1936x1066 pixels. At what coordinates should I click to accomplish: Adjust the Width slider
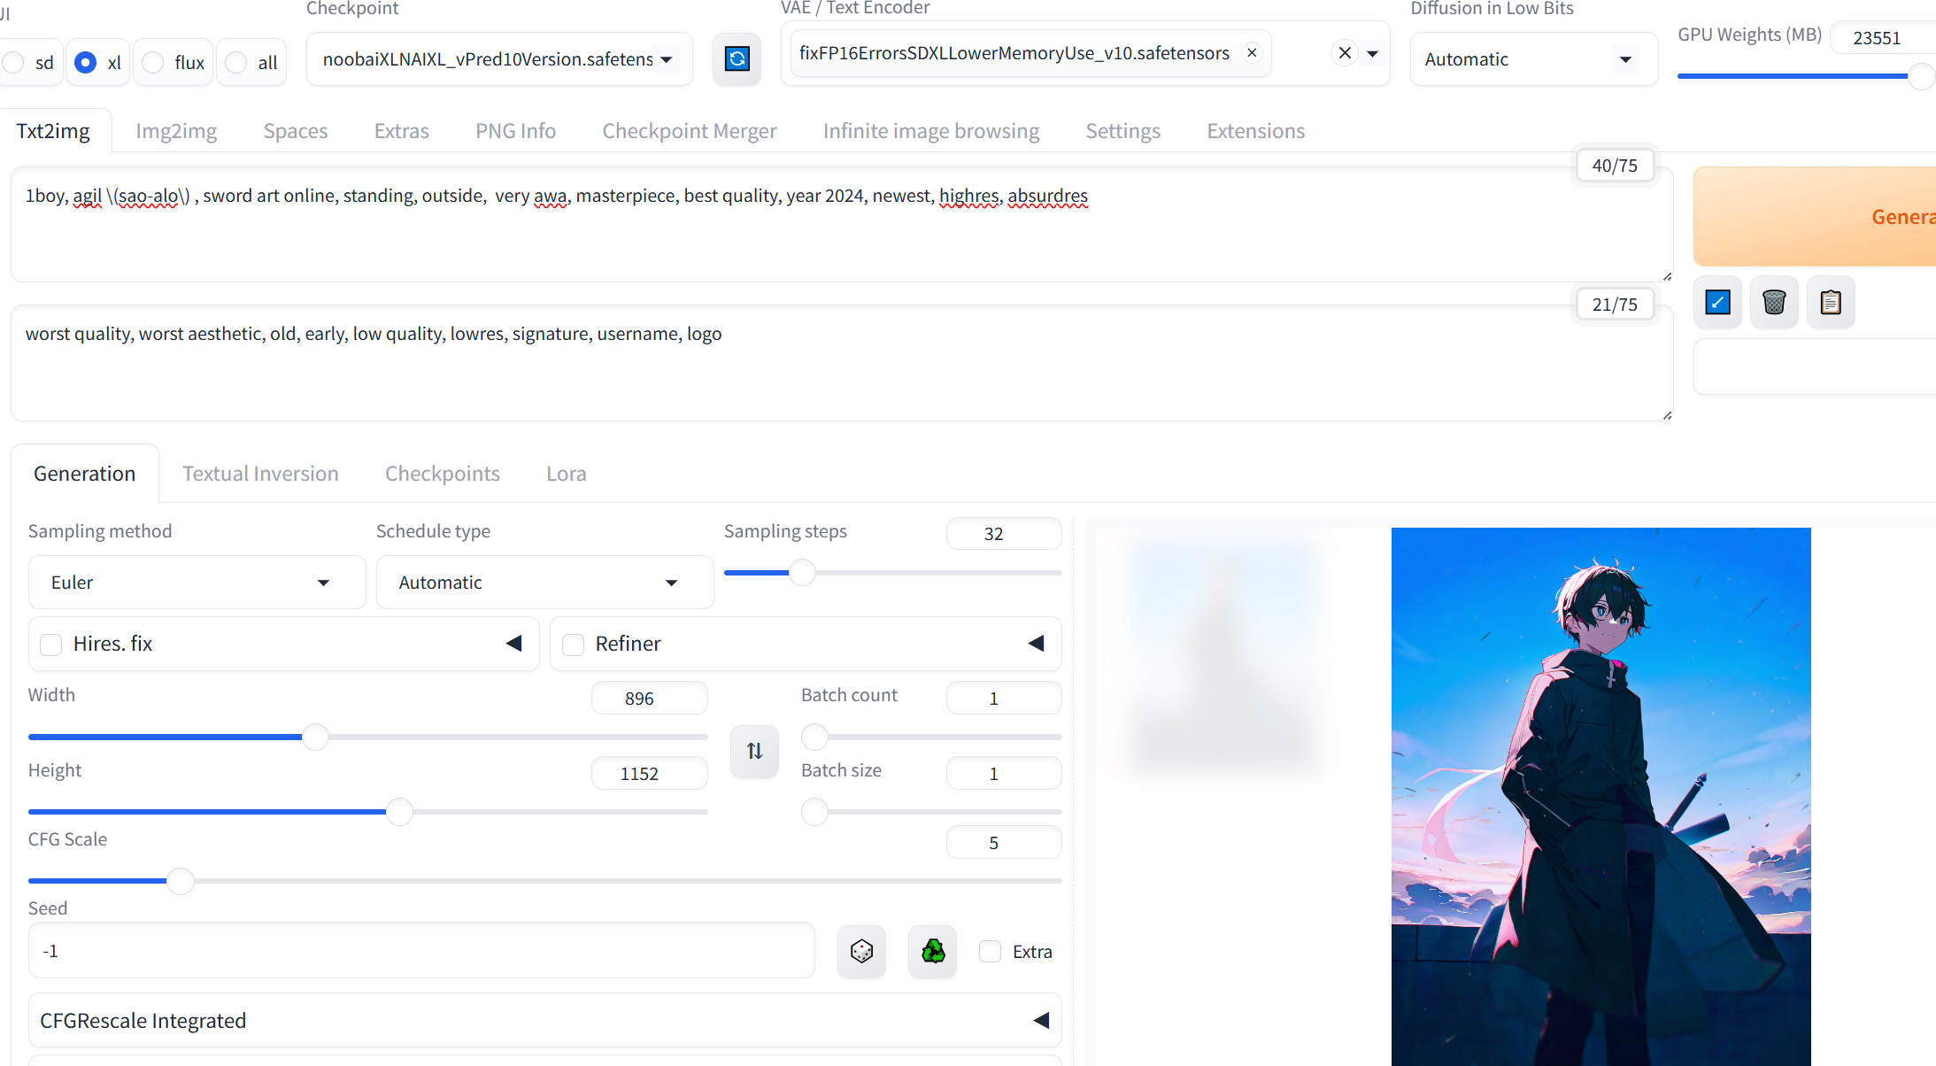tap(367, 737)
